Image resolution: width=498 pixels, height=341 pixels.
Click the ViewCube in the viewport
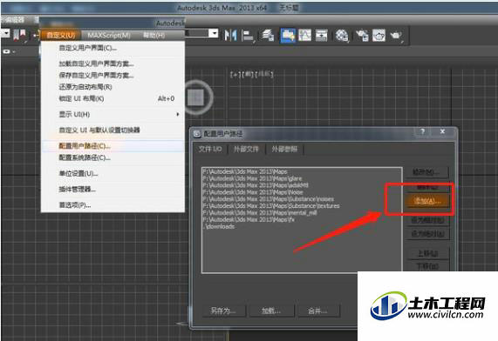(196, 97)
